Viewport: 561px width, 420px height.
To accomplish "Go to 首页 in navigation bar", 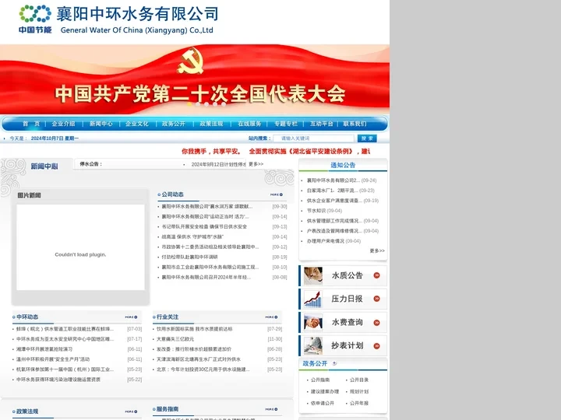I will pyautogui.click(x=31, y=124).
